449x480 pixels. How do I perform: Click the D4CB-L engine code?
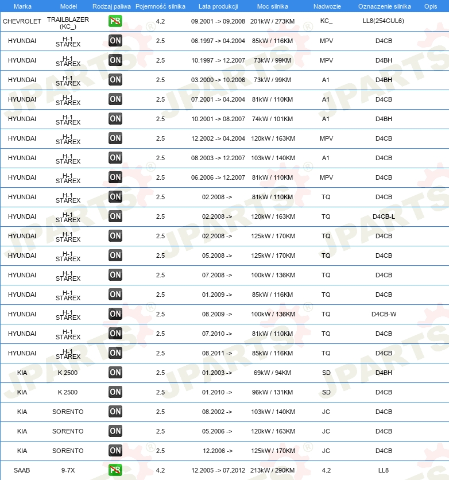pyautogui.click(x=384, y=216)
